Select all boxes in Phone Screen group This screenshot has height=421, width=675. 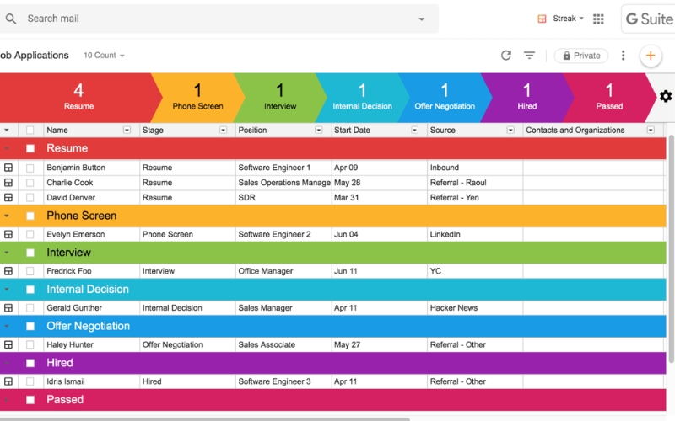(30, 216)
